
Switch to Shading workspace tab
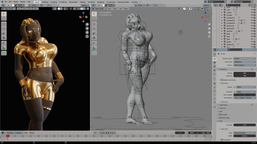coord(83,2)
